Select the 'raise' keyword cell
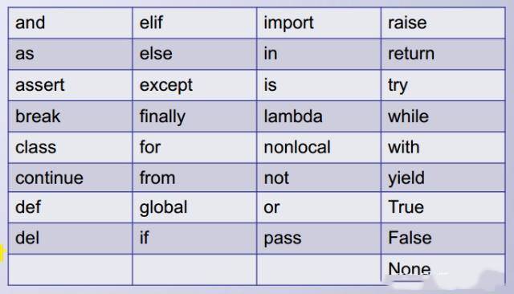 coord(443,23)
